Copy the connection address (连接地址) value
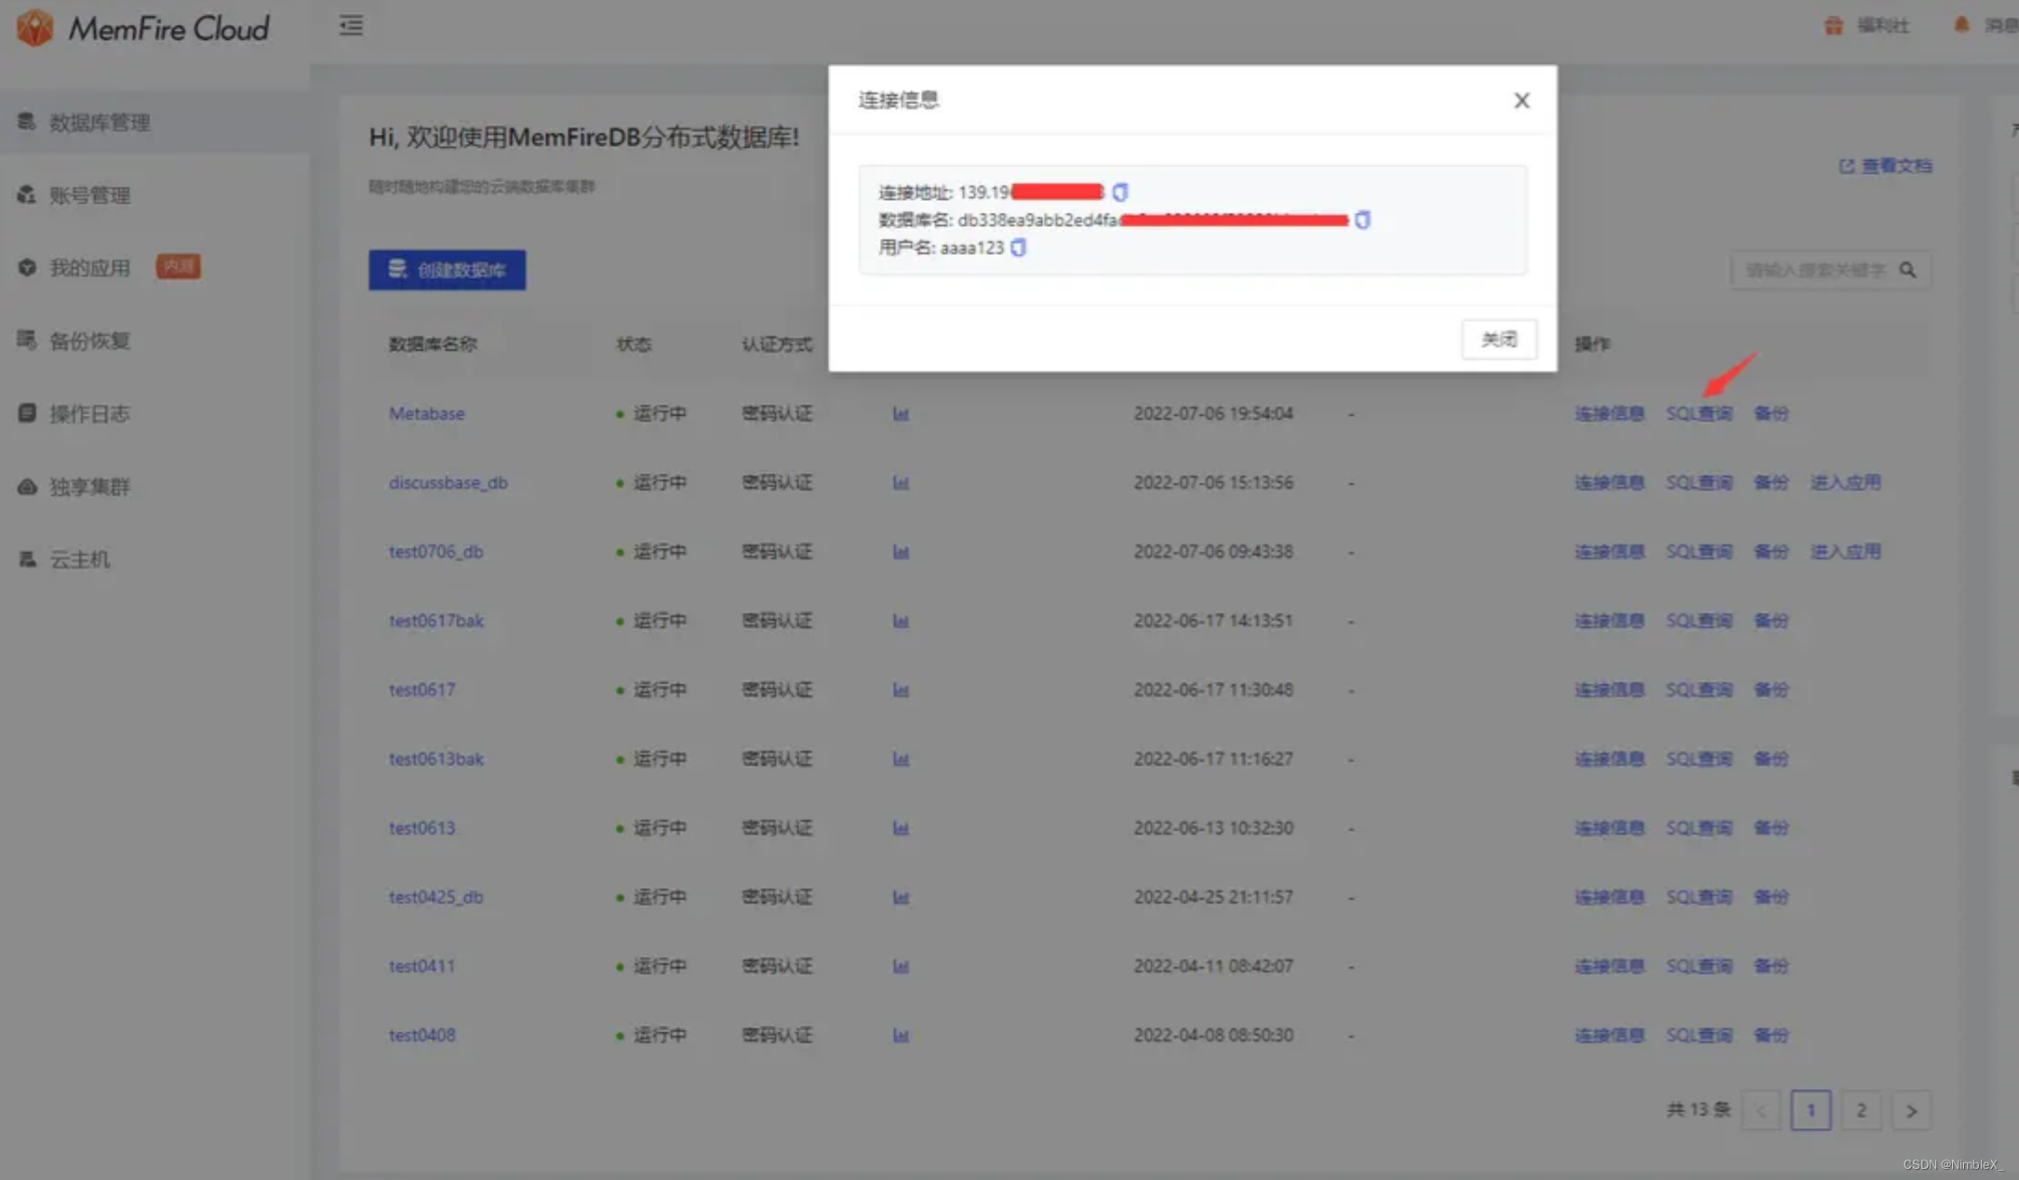 1120,192
